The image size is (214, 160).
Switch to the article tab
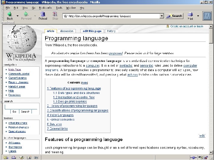pos(51,31)
